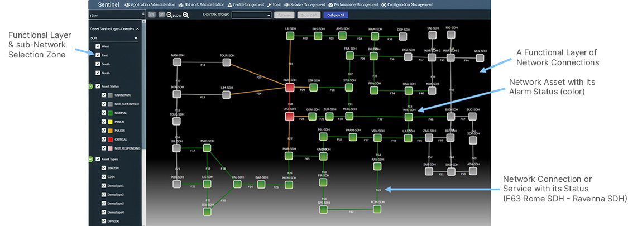Image resolution: width=628 pixels, height=226 pixels.
Task: Toggle the 1660SM asset type checkbox
Action: [x=104, y=168]
